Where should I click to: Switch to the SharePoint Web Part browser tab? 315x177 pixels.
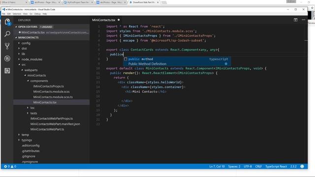click(144, 2)
